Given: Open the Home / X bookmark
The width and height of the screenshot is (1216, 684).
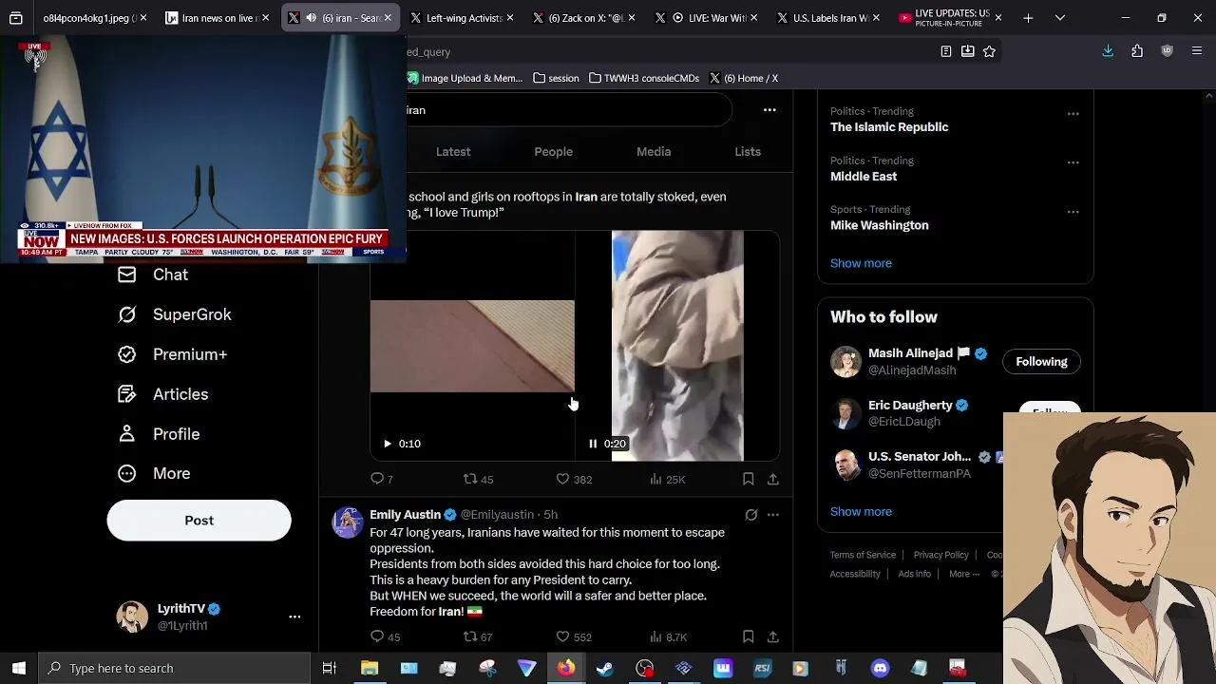Looking at the screenshot, I should (x=744, y=78).
